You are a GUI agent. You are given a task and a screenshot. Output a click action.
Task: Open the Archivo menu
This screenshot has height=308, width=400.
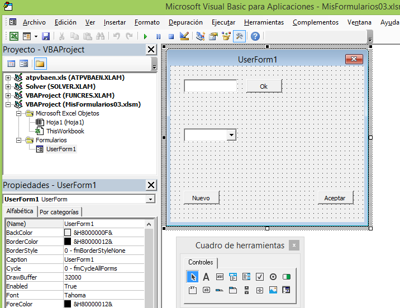click(x=34, y=22)
